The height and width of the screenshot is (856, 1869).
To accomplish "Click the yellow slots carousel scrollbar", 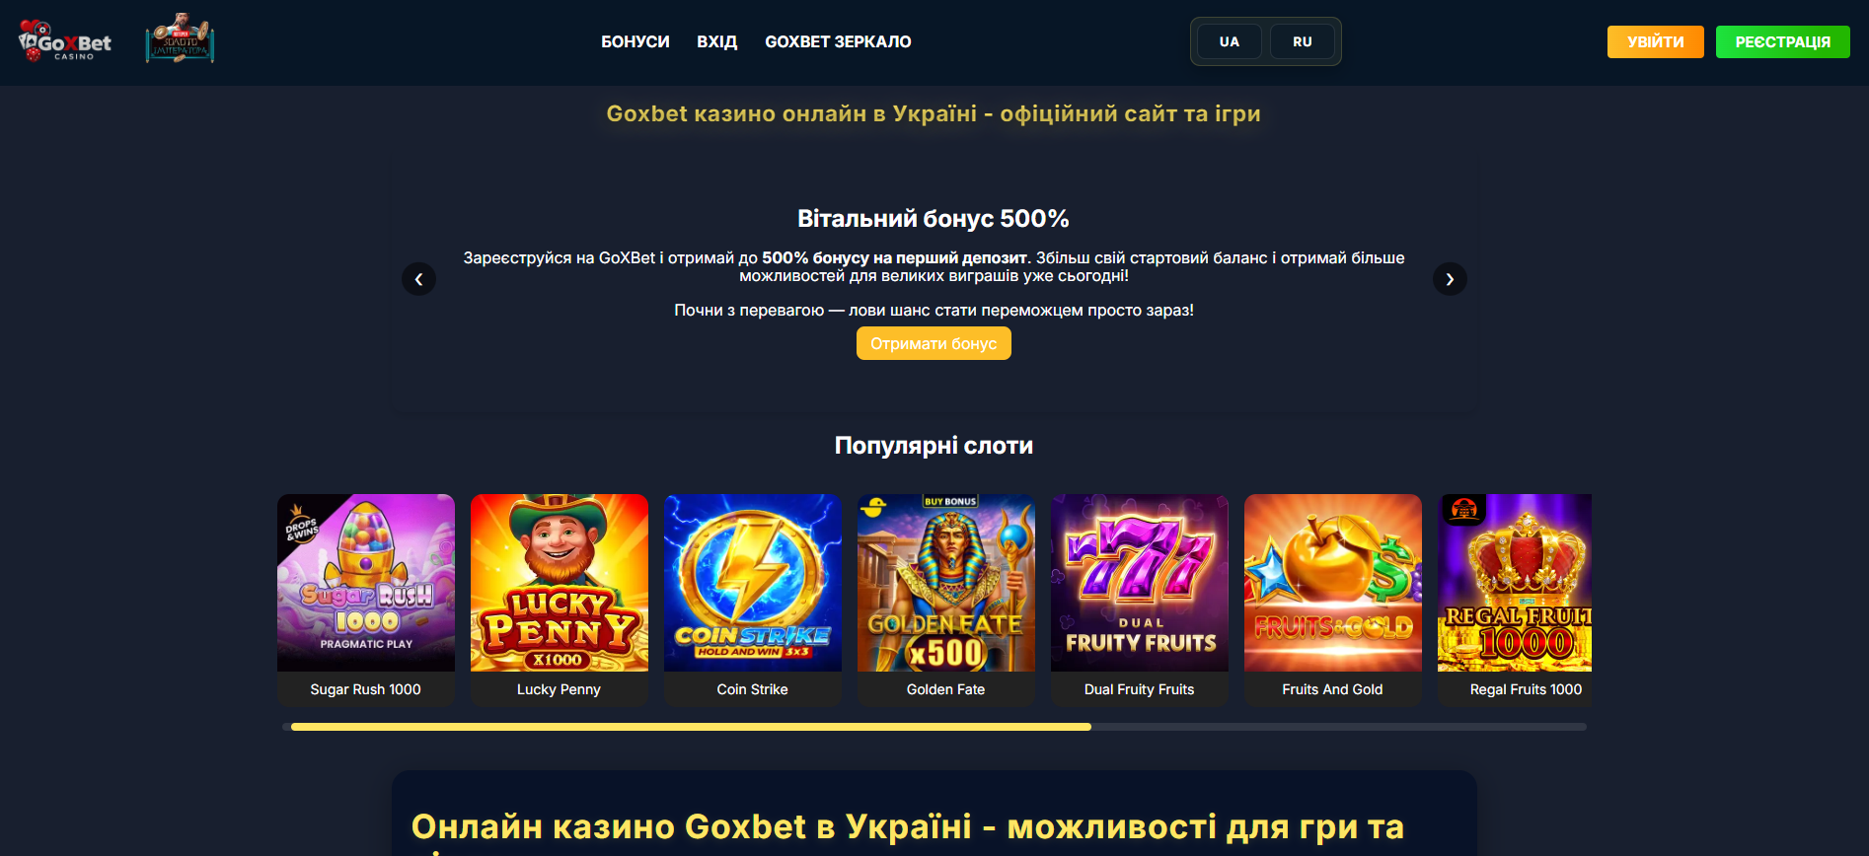I will [x=691, y=727].
